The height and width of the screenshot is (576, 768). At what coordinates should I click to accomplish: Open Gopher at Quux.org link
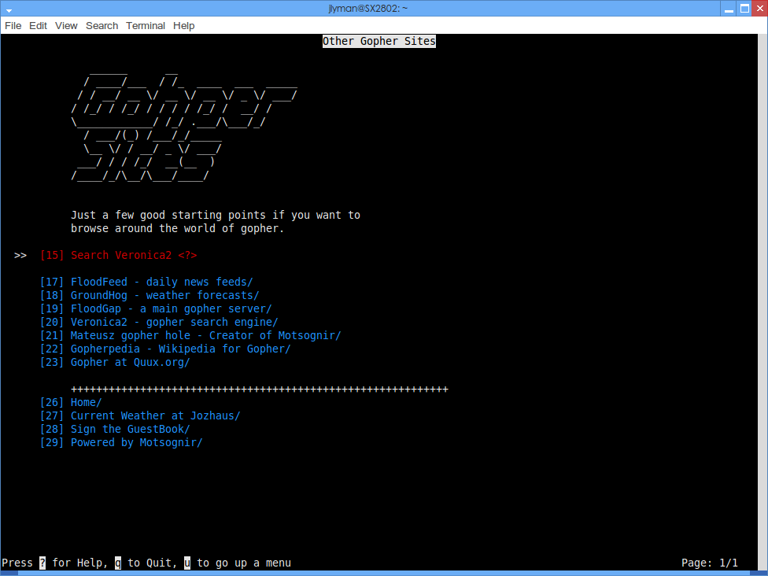pos(130,362)
